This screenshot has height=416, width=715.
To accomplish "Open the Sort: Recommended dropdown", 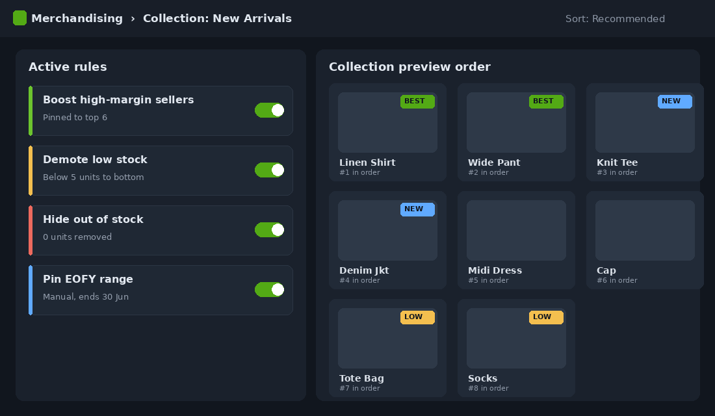I will [615, 19].
